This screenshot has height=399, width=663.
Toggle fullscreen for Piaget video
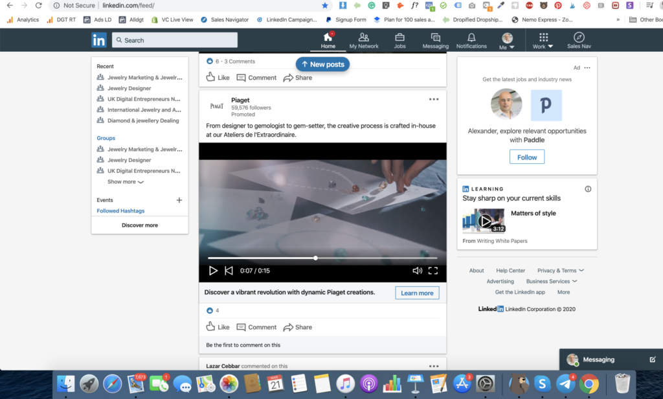tap(433, 271)
